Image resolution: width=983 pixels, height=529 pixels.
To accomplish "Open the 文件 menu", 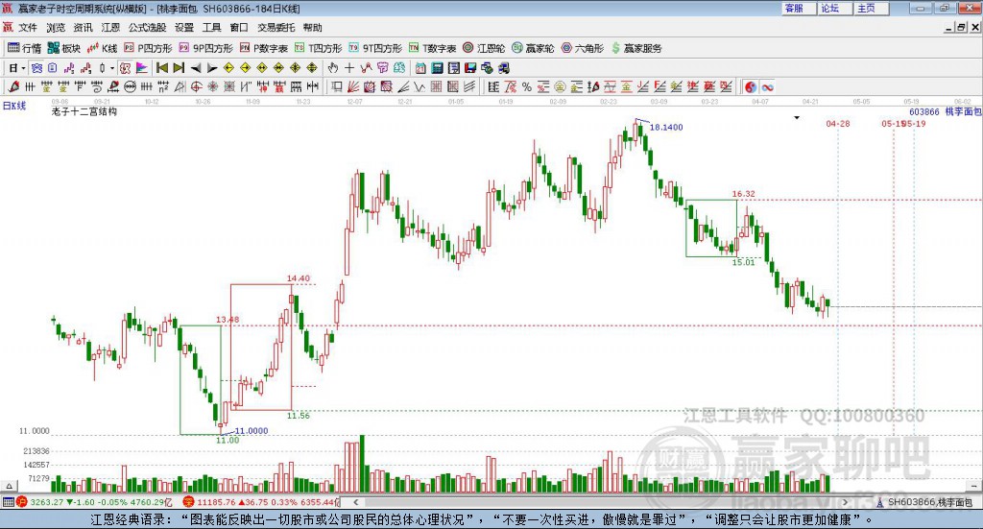I will point(28,28).
